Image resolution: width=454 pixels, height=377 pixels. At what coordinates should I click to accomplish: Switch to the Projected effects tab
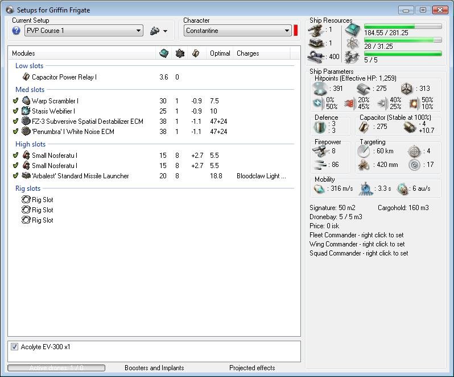[x=252, y=368]
